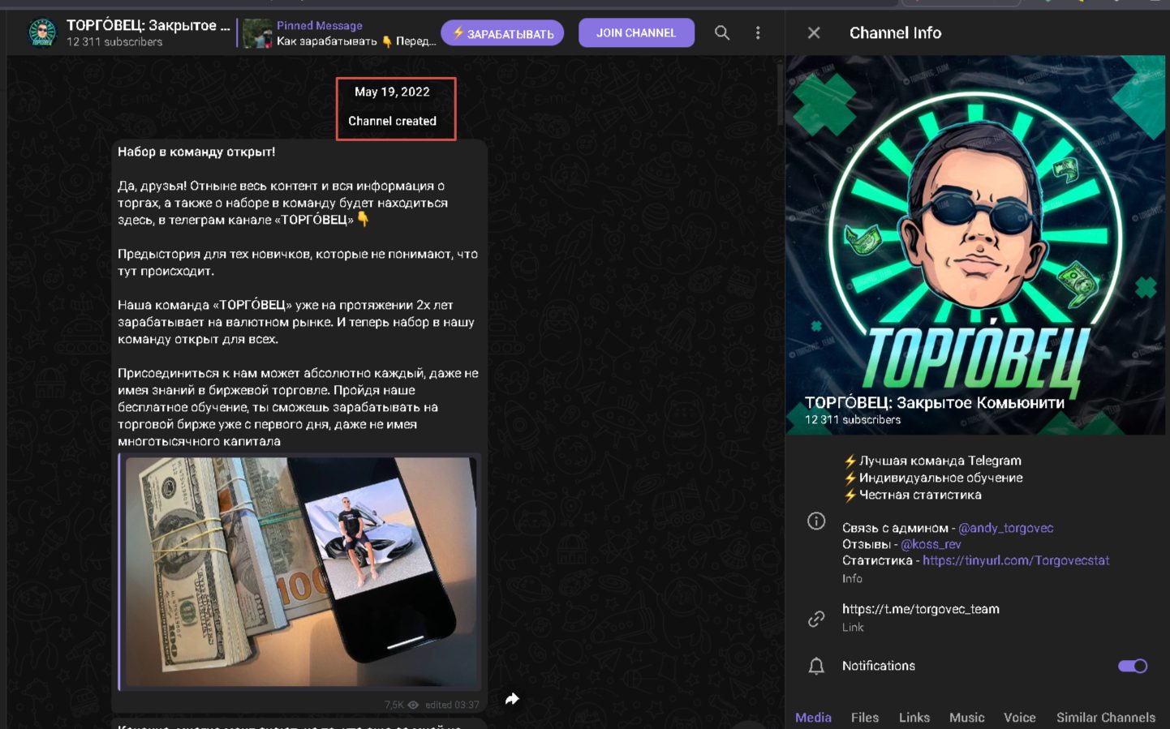Screen dimensions: 1170x729
Task: Open the three-dot more options menu
Action: (x=758, y=32)
